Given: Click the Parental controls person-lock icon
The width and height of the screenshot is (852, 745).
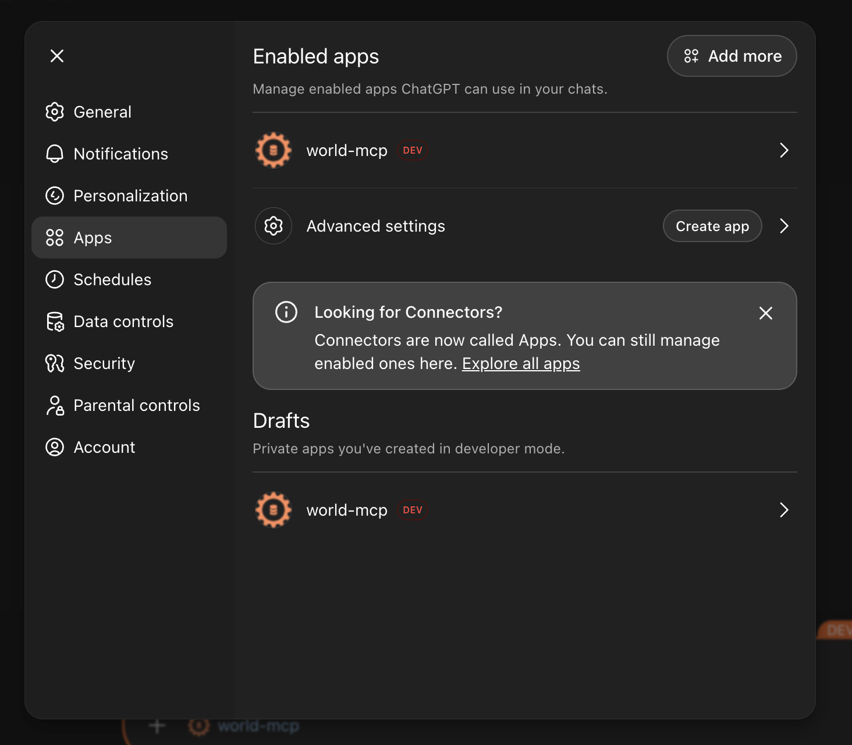Looking at the screenshot, I should [55, 405].
